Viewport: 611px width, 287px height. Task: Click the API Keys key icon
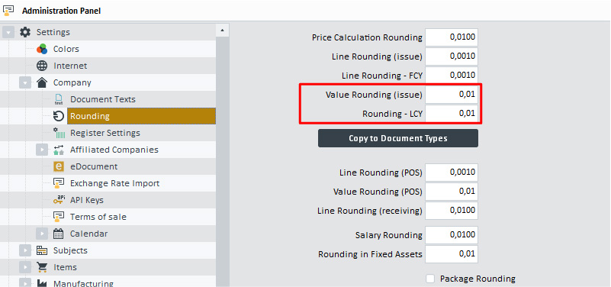[x=59, y=200]
